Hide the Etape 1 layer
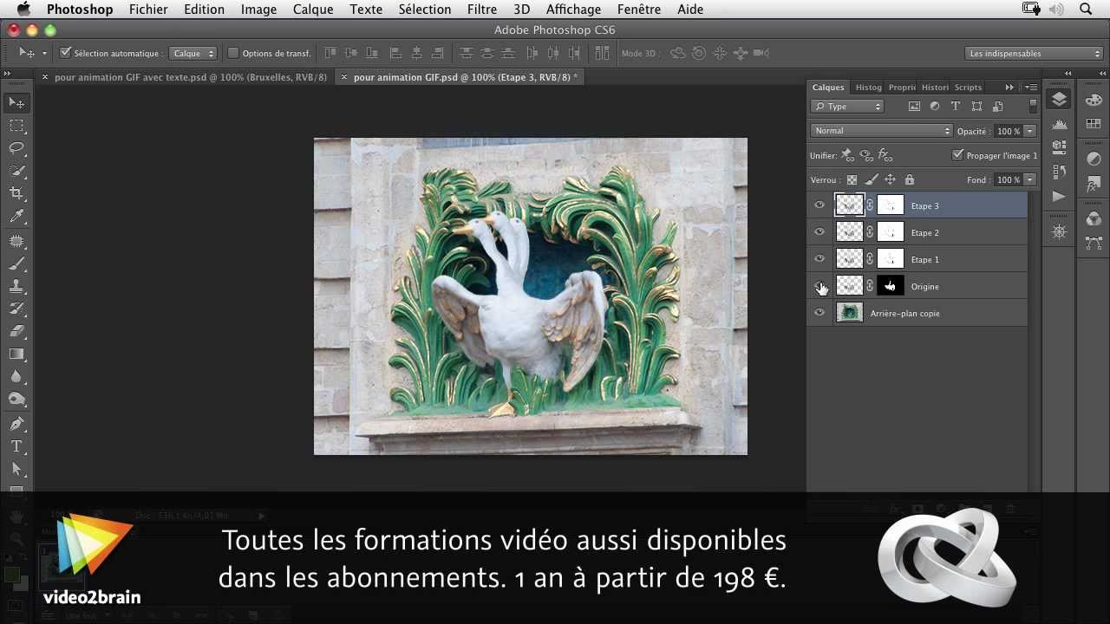 (819, 259)
